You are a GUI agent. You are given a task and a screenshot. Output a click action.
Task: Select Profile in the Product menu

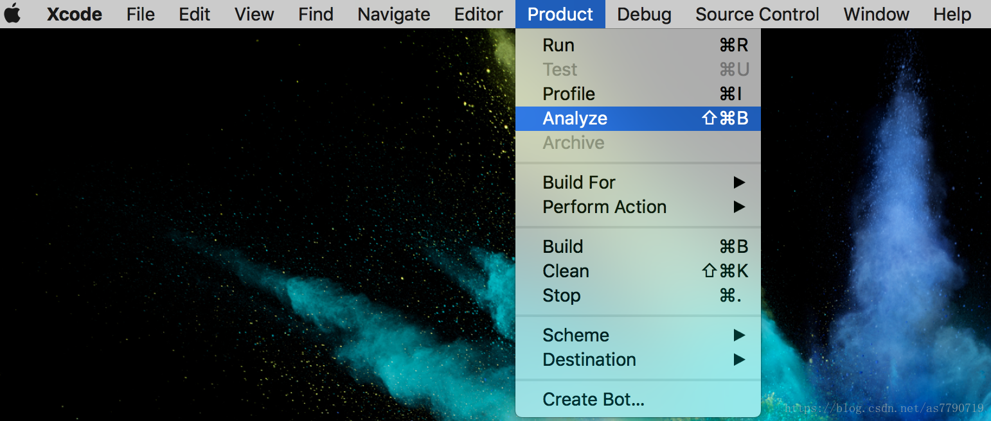tap(638, 94)
